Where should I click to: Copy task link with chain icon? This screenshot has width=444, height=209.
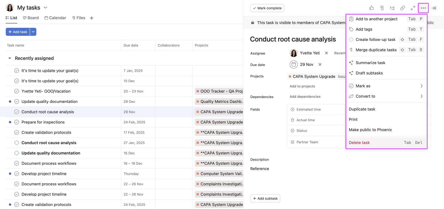pyautogui.click(x=403, y=8)
